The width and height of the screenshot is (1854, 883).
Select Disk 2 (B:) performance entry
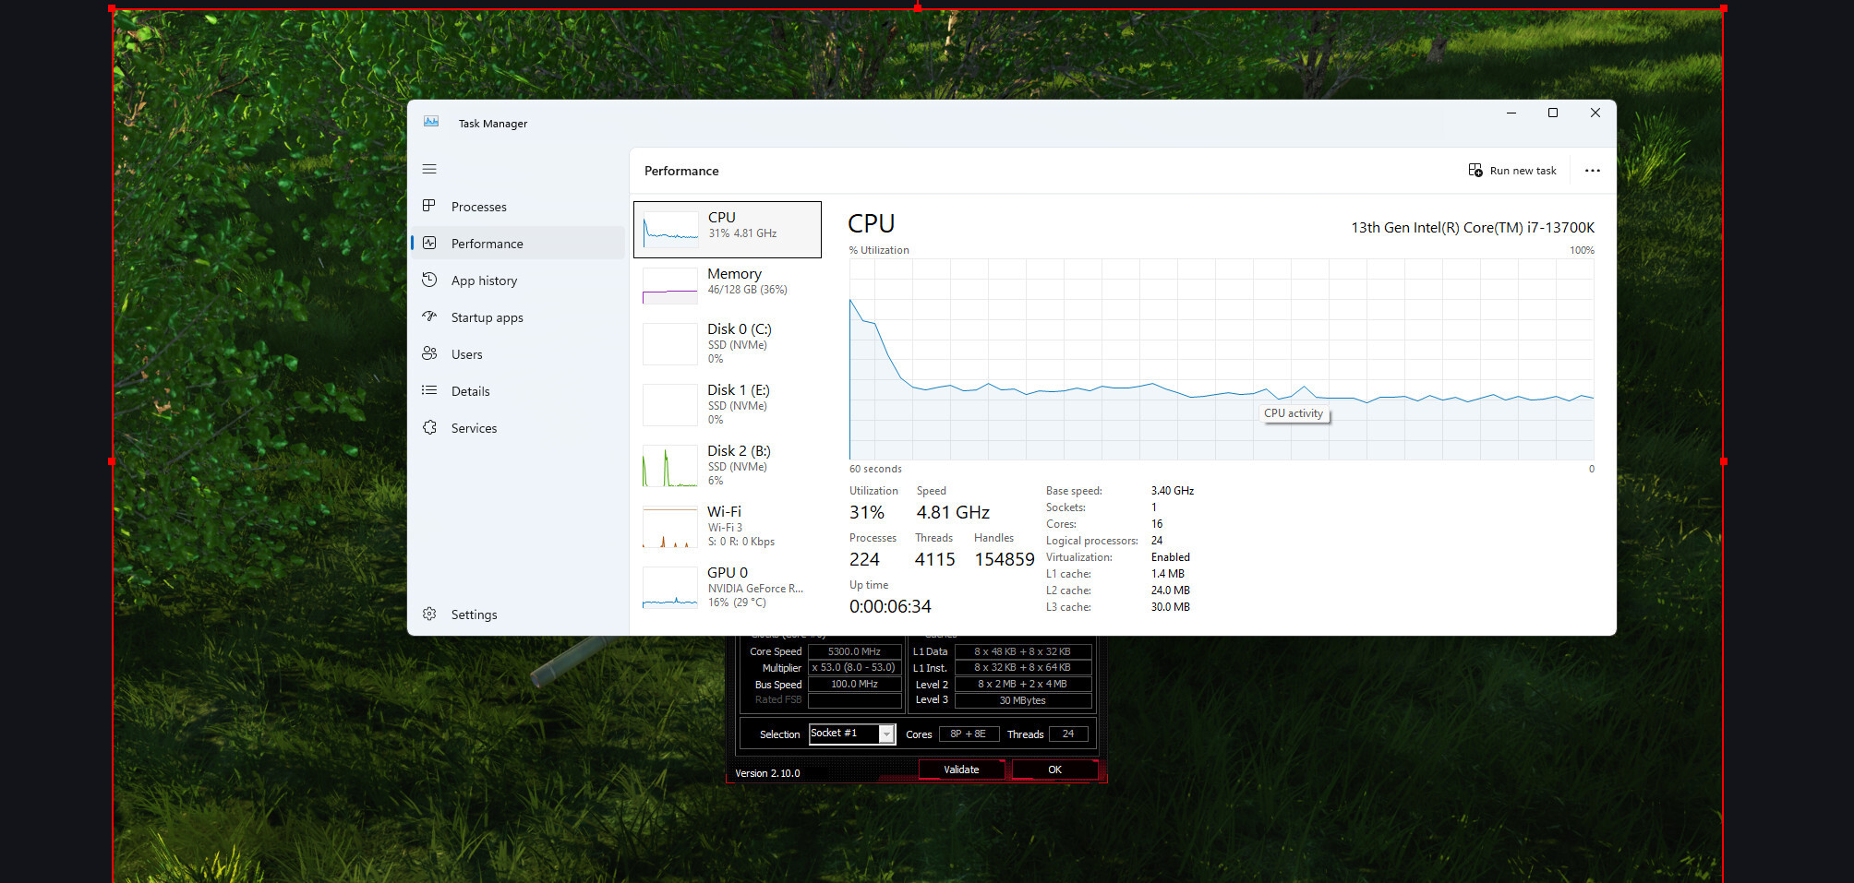728,466
